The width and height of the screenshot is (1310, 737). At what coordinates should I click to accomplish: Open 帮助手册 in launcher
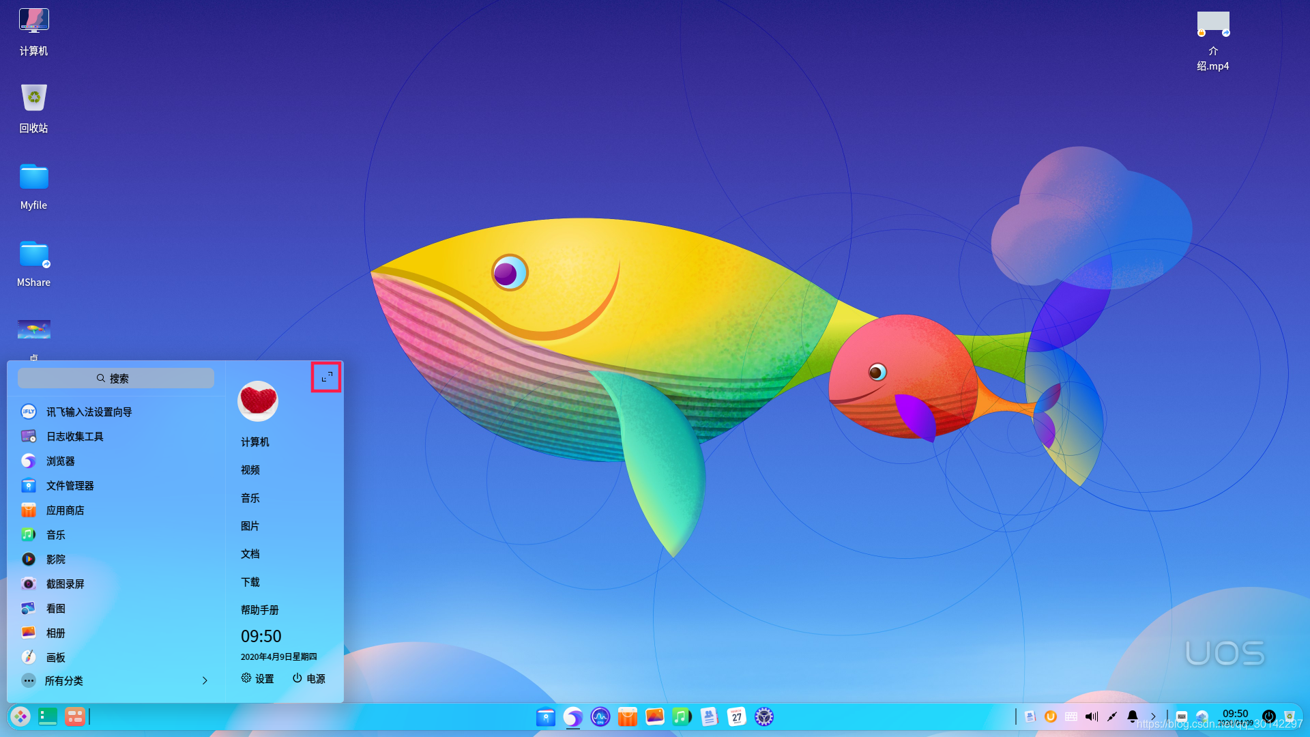click(260, 609)
